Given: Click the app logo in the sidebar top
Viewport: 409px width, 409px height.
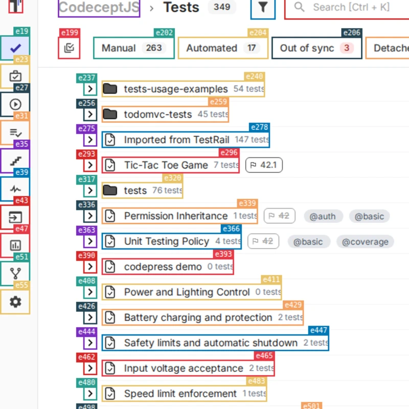Looking at the screenshot, I should 16,6.
